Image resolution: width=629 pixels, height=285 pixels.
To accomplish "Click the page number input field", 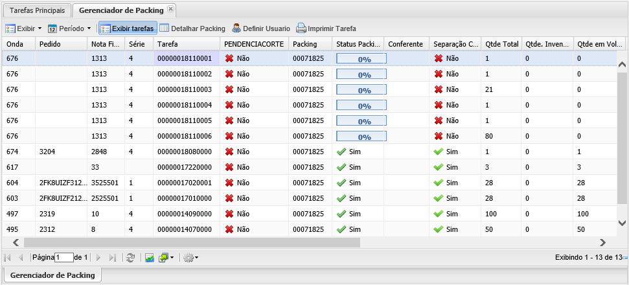I will 63,258.
